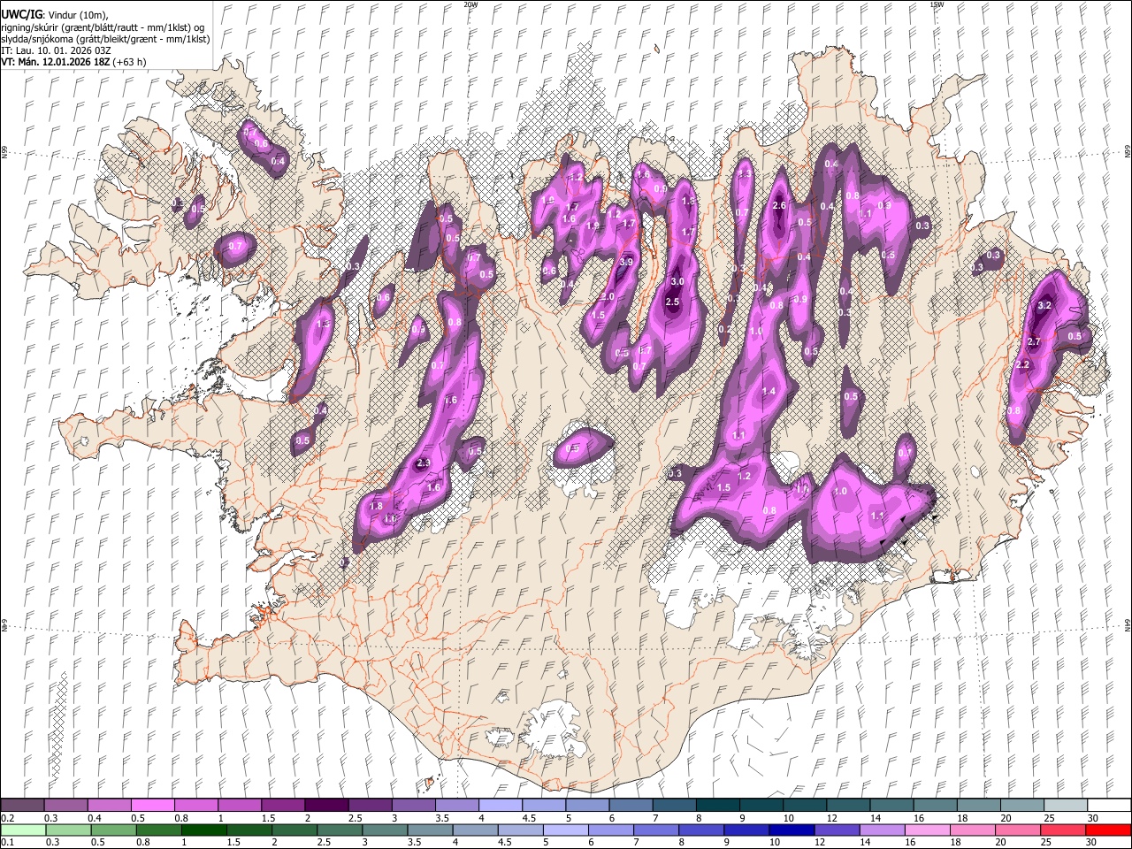Click the UWC/IG title label

click(20, 15)
